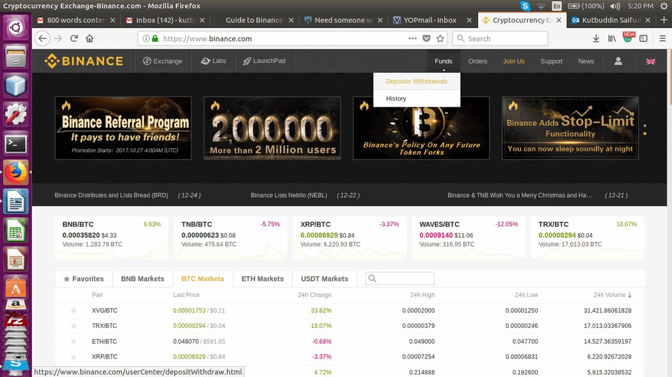Open the News link
This screenshot has width=672, height=377.
(586, 61)
